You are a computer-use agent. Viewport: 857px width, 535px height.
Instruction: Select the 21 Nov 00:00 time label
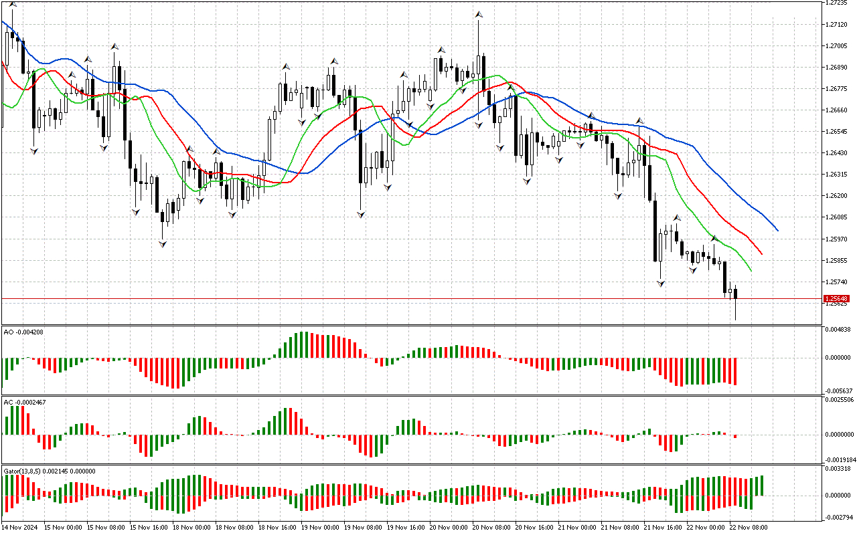[577, 528]
